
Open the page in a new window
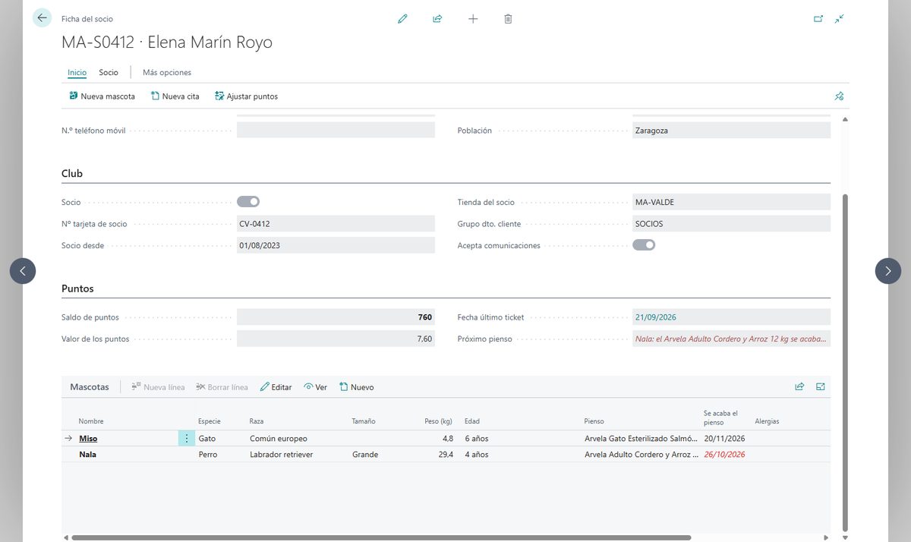click(x=818, y=19)
